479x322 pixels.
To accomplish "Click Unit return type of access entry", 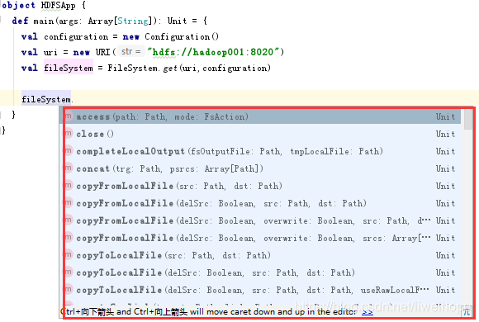I will tap(445, 116).
